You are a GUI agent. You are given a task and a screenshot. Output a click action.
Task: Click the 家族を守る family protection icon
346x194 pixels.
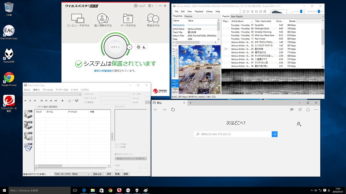153,18
